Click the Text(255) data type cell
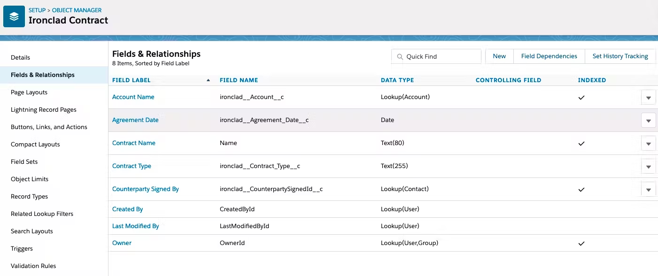 pyautogui.click(x=394, y=166)
